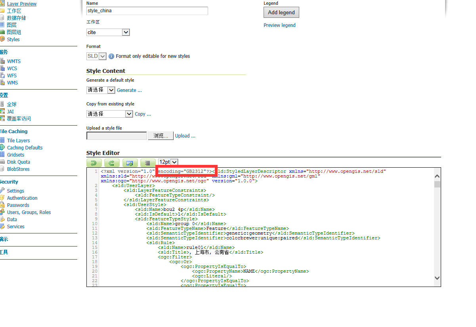Click the green stack icon next to 图层组
The height and width of the screenshot is (327, 476).
[x=2, y=32]
